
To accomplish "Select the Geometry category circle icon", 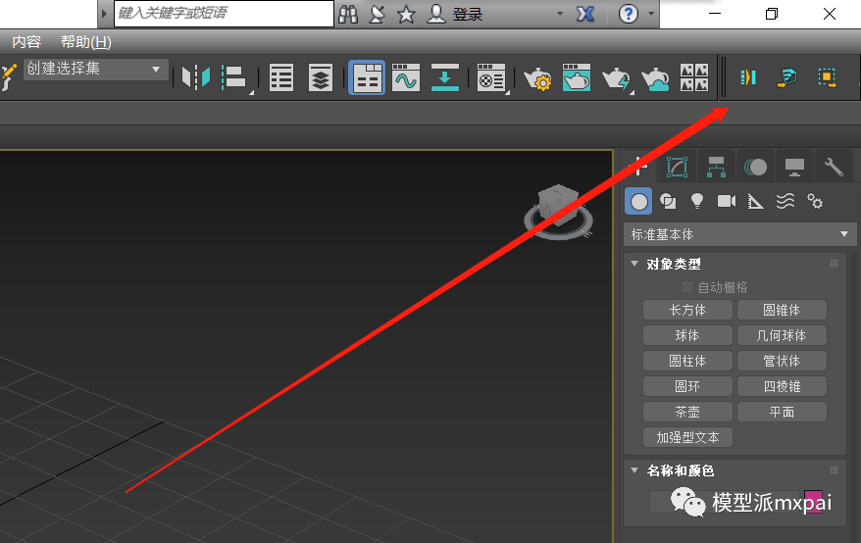I will pos(638,202).
